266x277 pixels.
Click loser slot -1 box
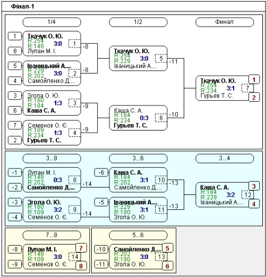[15, 173]
